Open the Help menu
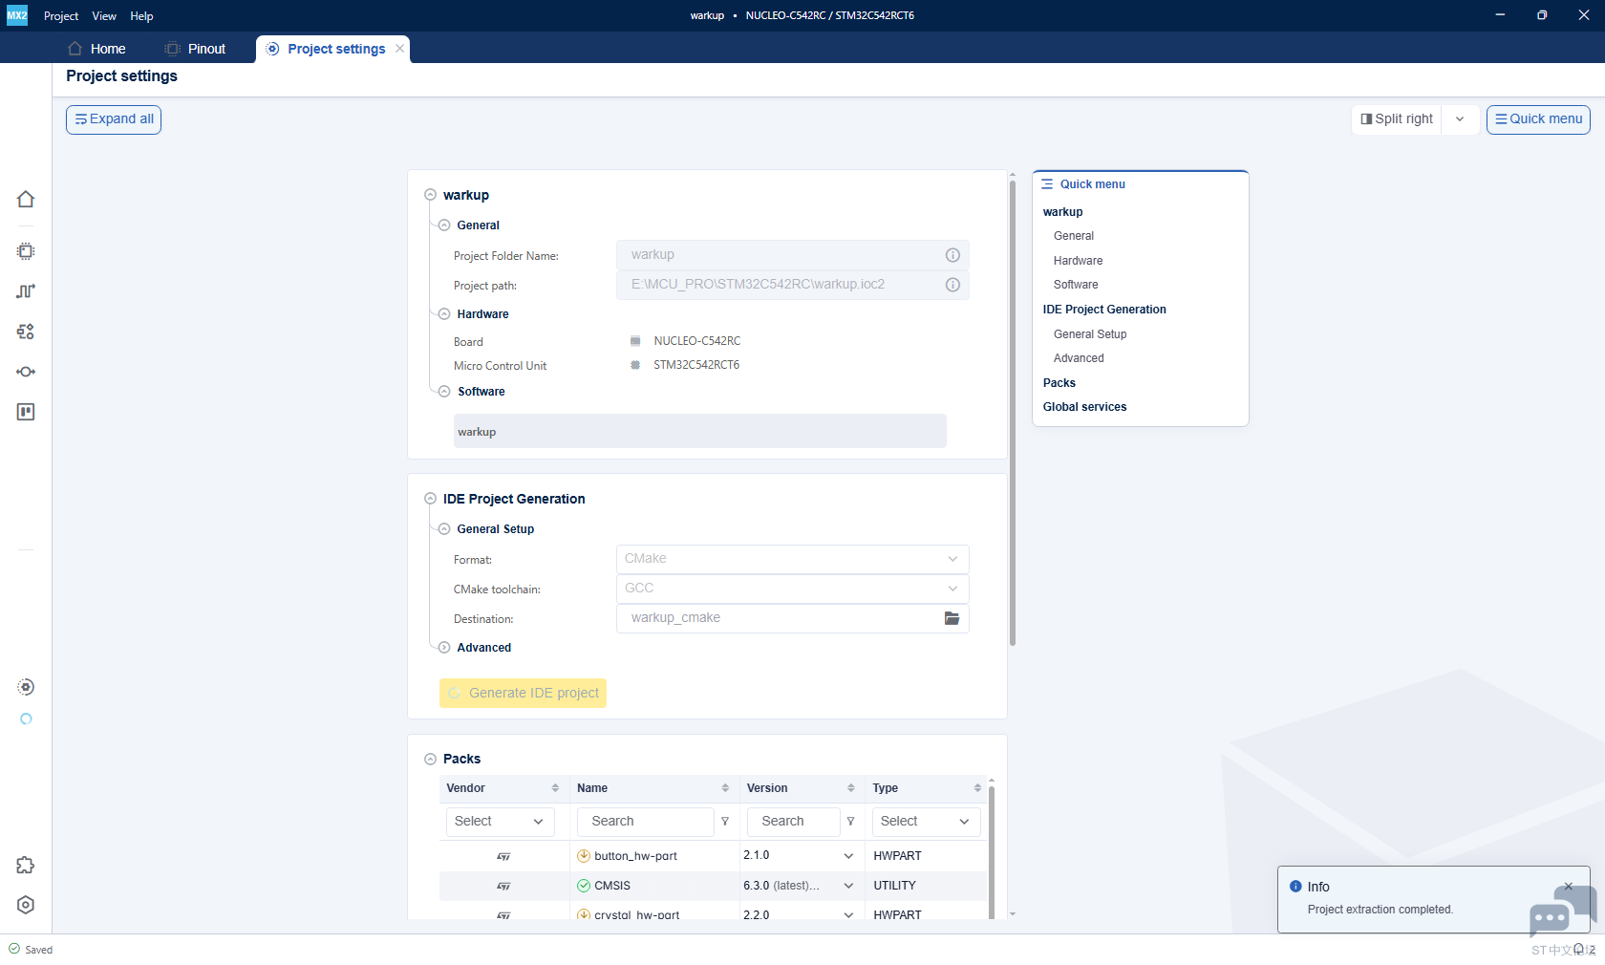Image resolution: width=1605 pixels, height=965 pixels. coord(141,16)
